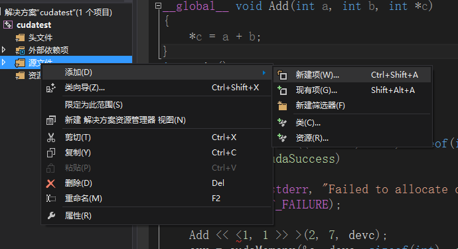Choose 添加(D) in the context menu
The height and width of the screenshot is (249, 458).
(x=157, y=72)
